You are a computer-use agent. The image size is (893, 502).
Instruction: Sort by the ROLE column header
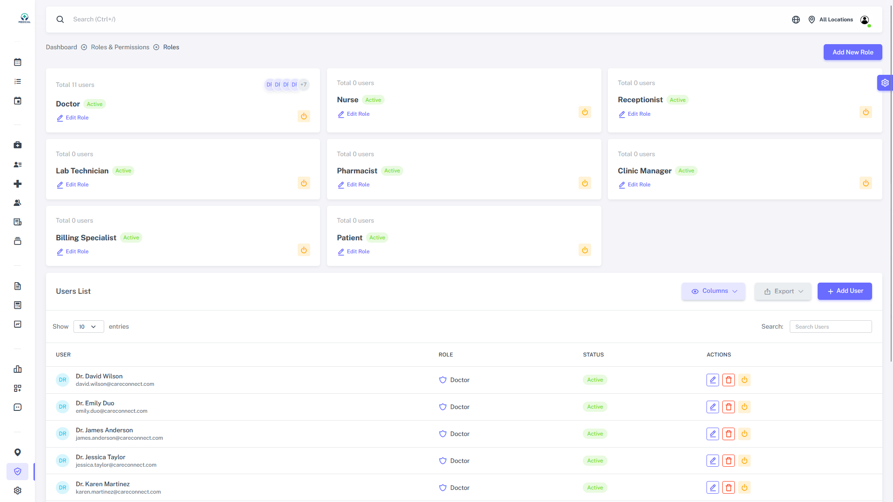(446, 355)
